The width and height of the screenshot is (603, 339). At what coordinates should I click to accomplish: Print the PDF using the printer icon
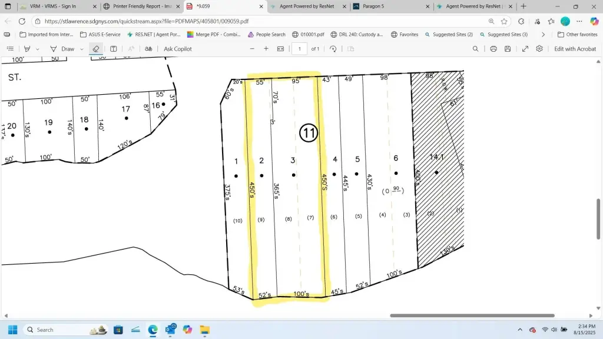click(493, 49)
